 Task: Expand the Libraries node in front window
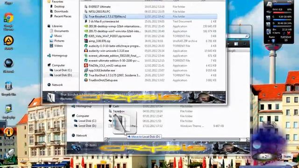57,26
